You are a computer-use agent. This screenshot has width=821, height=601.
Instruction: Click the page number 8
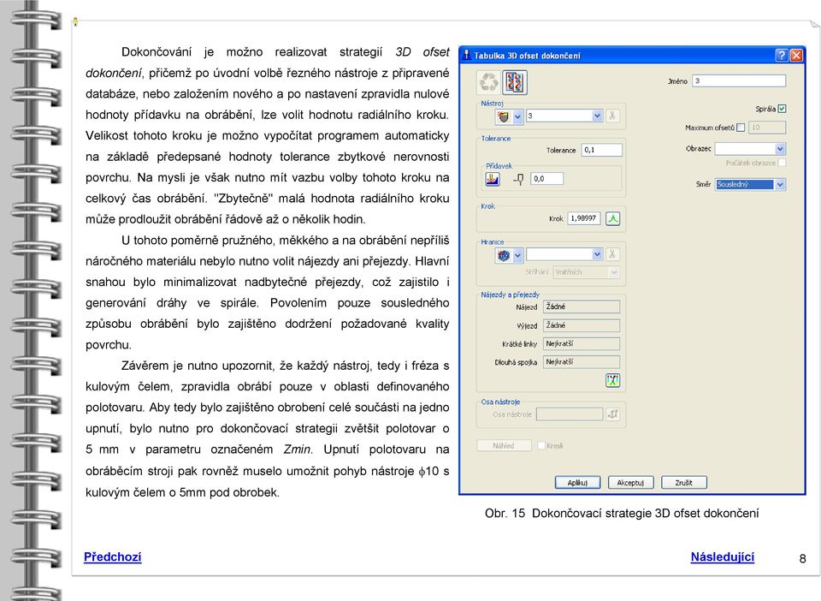point(802,559)
